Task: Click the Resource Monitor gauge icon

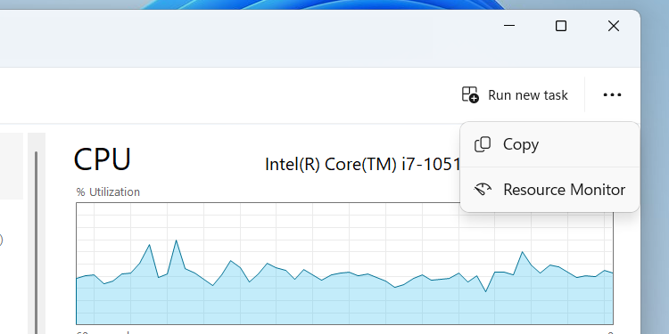Action: (483, 189)
